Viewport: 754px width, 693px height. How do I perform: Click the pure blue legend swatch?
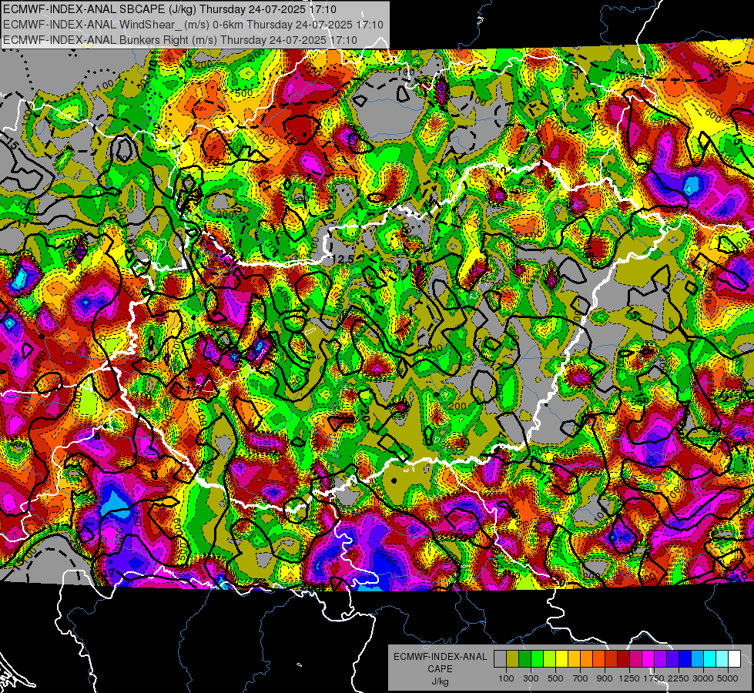(685, 659)
